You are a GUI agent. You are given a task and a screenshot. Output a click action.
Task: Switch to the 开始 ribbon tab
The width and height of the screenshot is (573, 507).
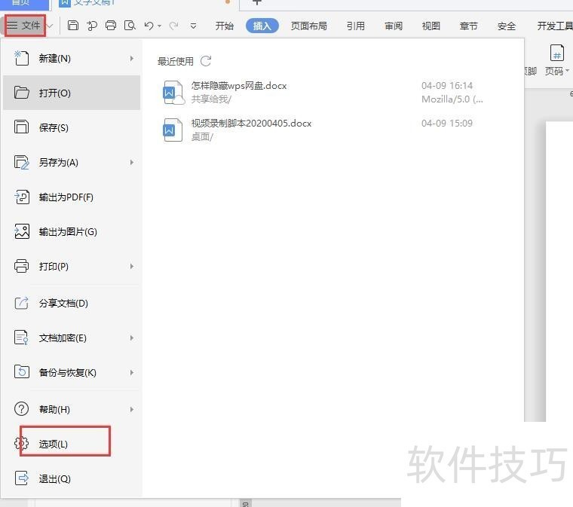pyautogui.click(x=225, y=26)
